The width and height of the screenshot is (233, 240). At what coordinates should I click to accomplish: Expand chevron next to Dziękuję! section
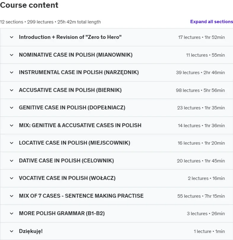point(12,231)
